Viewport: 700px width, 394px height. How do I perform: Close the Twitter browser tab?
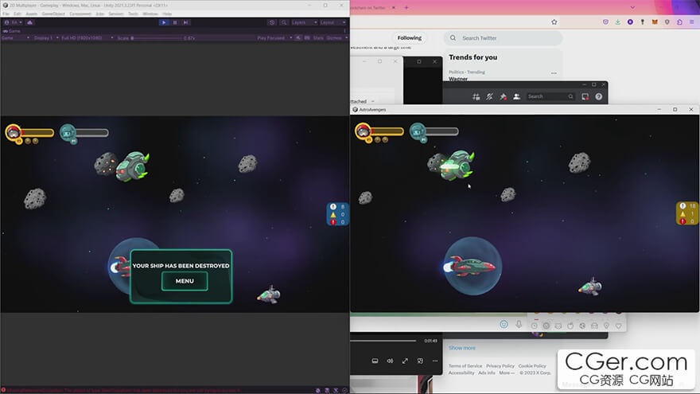pos(393,8)
